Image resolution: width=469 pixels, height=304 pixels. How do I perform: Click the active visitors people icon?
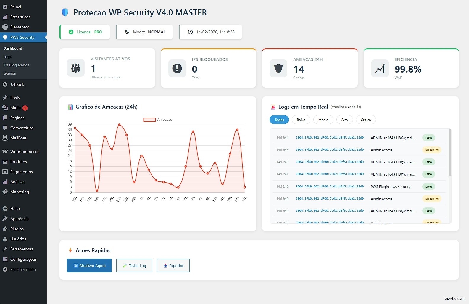[76, 68]
